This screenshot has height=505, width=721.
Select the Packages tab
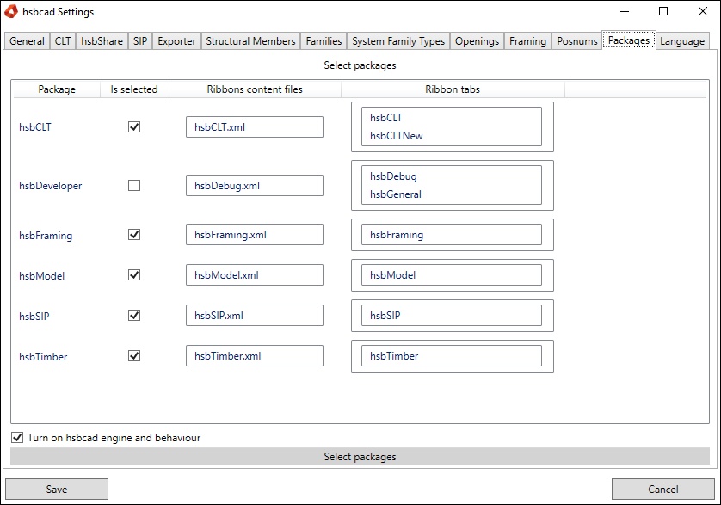[x=629, y=40]
